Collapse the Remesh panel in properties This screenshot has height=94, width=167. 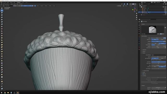143,86
